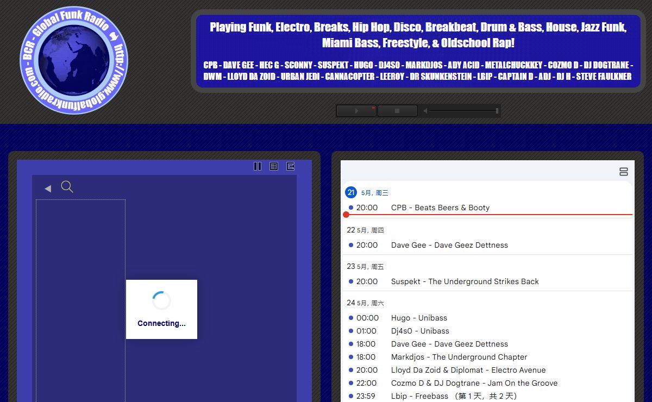Screen dimensions: 652x402
Task: Pause the chat panel scrolling
Action: coord(258,166)
